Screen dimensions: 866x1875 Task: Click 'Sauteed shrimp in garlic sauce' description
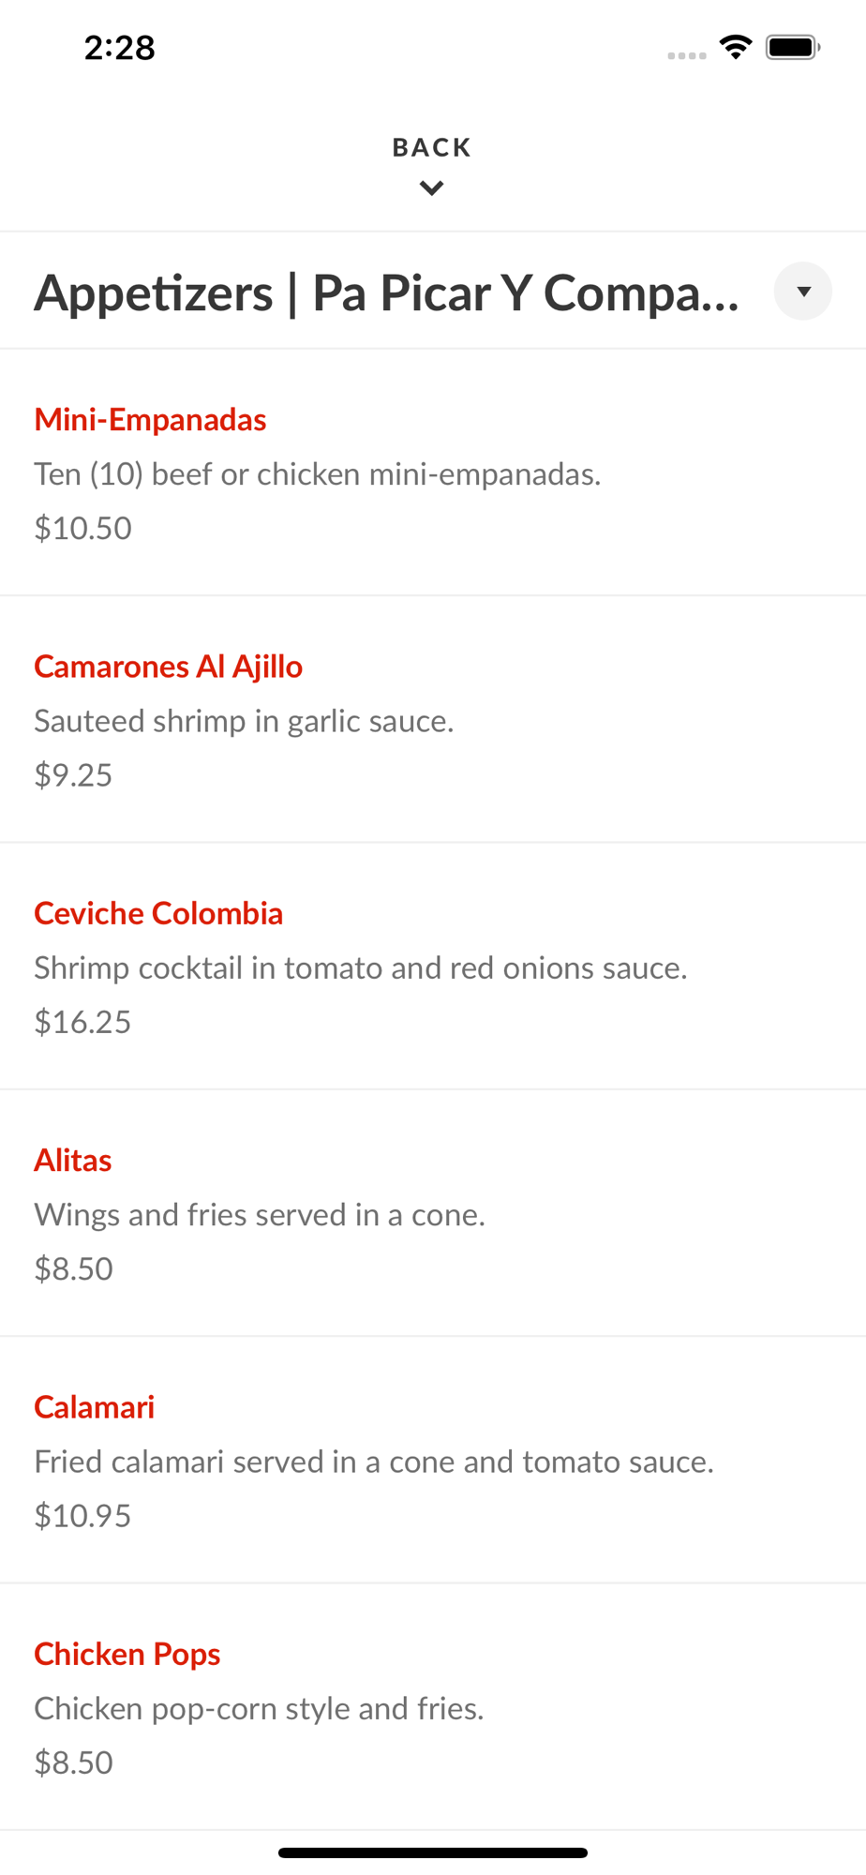point(245,721)
